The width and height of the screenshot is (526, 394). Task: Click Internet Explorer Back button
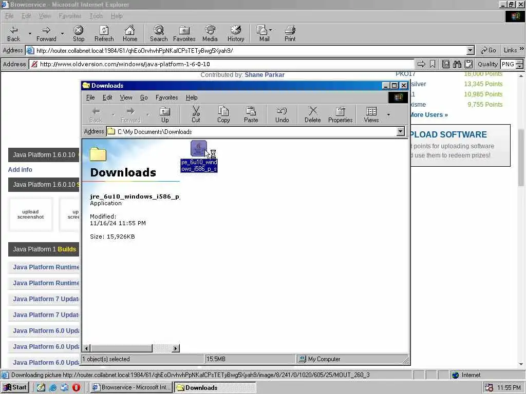point(13,33)
